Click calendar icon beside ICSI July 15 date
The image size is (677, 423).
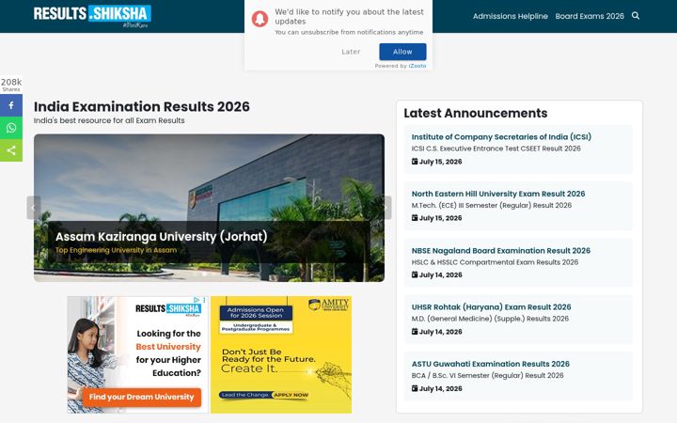click(415, 161)
